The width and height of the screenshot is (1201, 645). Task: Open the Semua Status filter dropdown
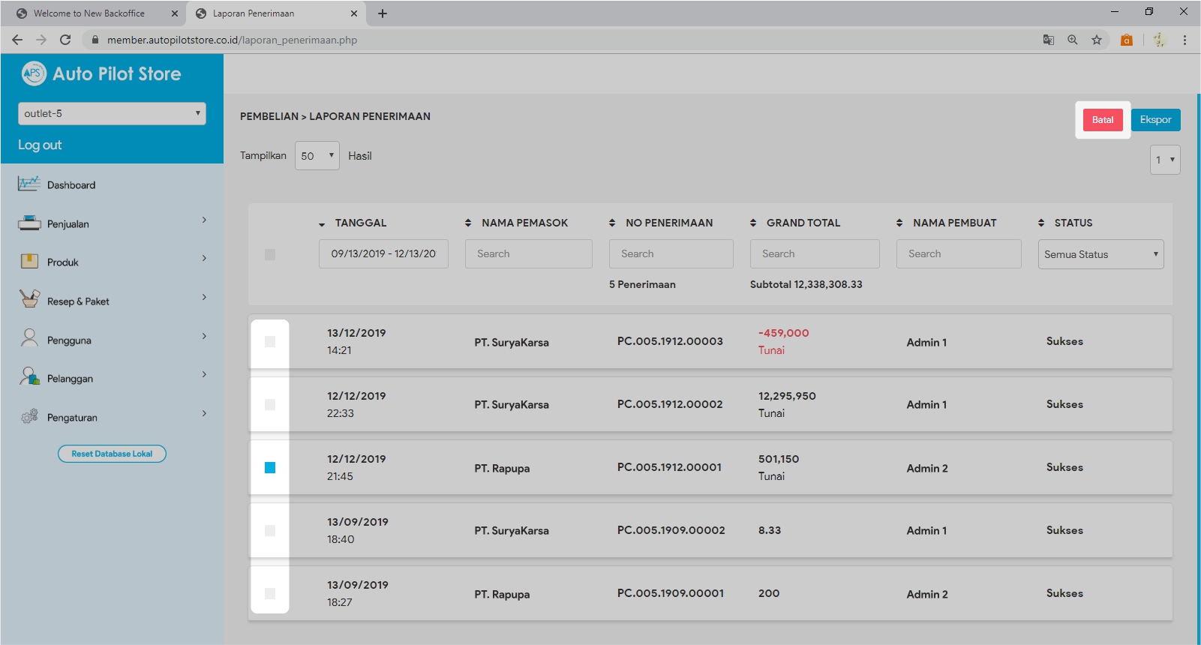[x=1100, y=254]
